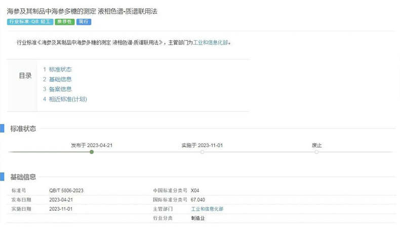The height and width of the screenshot is (229, 400).
Task: Click the green 推荐性 tag
Action: point(64,22)
